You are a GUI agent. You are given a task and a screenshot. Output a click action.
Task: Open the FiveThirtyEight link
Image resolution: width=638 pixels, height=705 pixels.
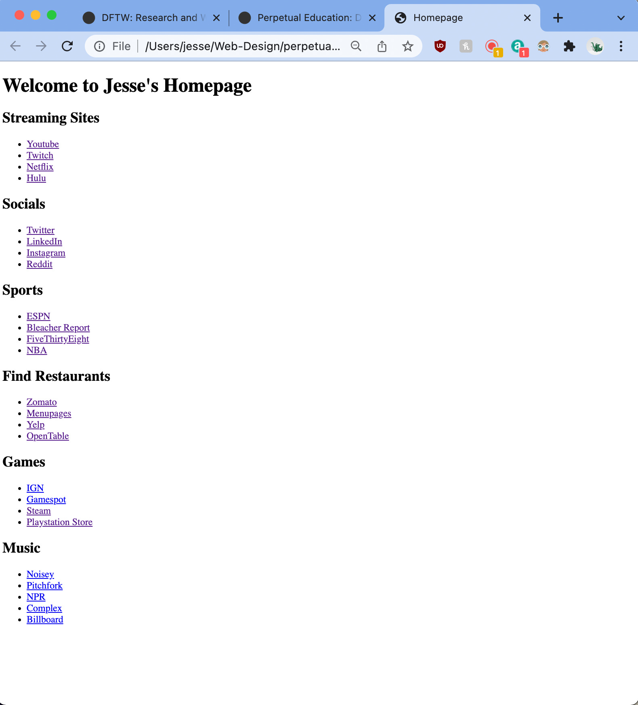[x=58, y=339]
